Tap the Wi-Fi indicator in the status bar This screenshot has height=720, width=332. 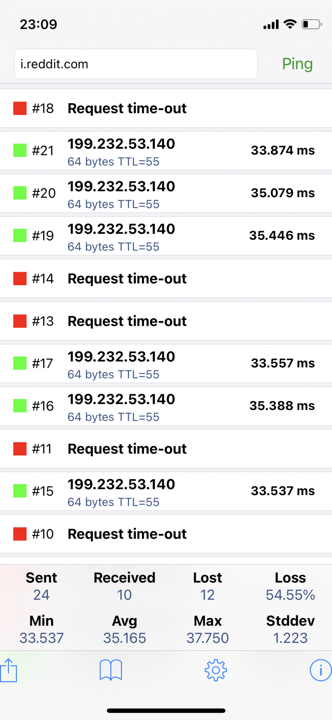(290, 24)
